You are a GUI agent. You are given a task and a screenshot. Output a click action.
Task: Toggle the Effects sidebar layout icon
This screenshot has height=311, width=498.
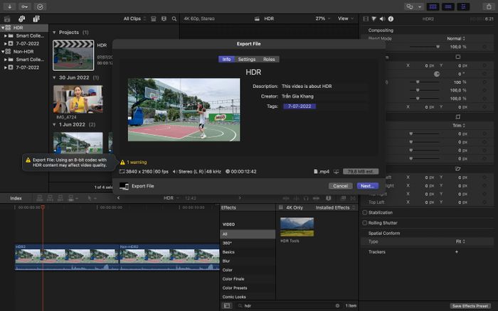227,305
